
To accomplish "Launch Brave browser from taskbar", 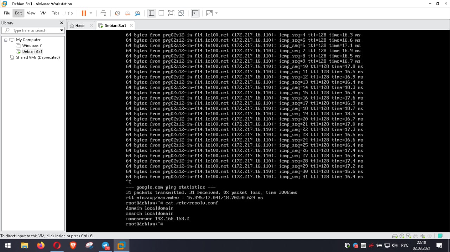I will click(73, 245).
